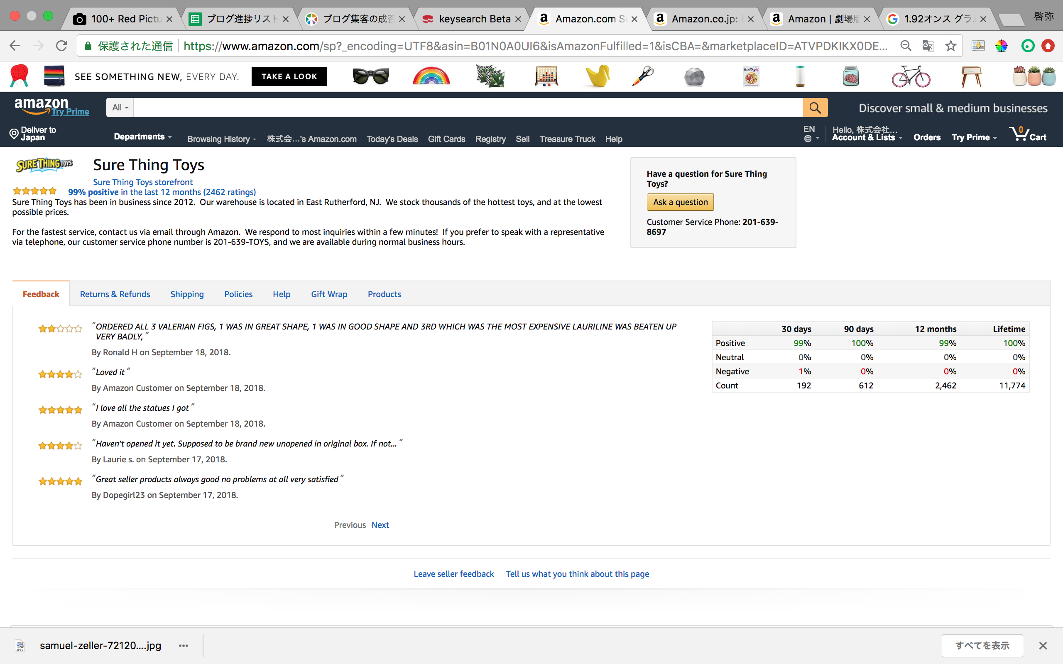Open Treasure Truck in navigation

(567, 139)
